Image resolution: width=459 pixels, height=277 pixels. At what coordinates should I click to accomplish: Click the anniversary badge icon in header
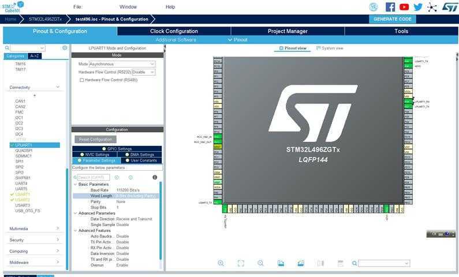pos(373,7)
